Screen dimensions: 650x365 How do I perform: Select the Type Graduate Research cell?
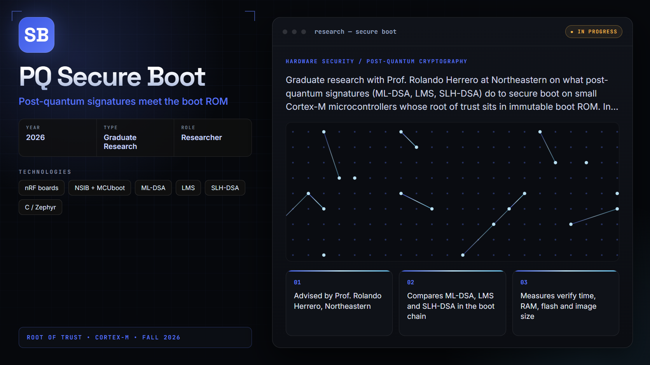135,138
